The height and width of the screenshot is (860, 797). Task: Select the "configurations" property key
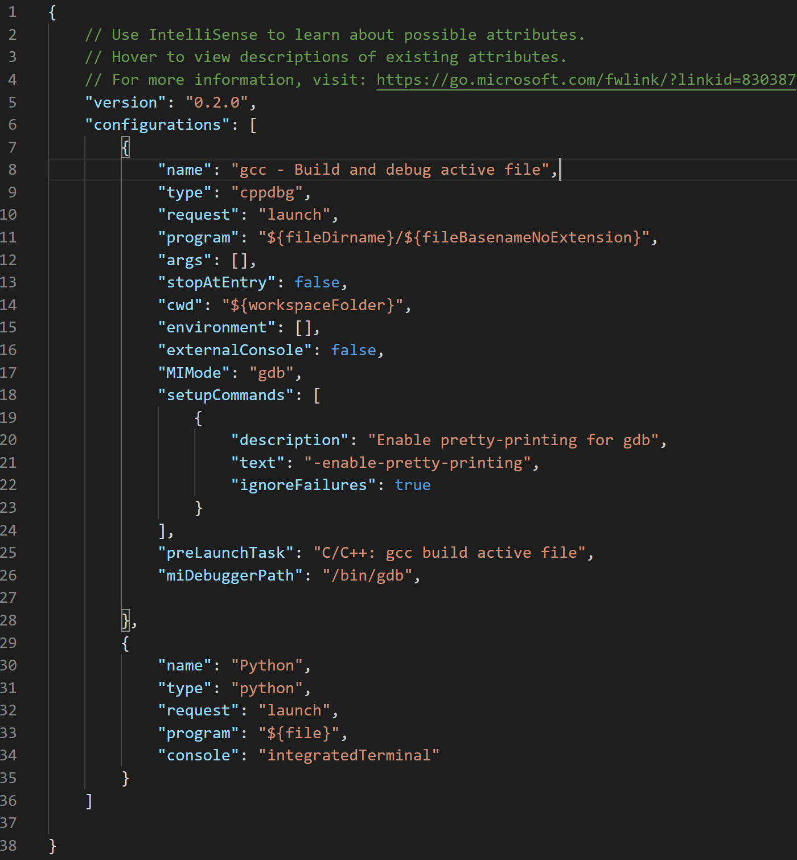(x=157, y=124)
